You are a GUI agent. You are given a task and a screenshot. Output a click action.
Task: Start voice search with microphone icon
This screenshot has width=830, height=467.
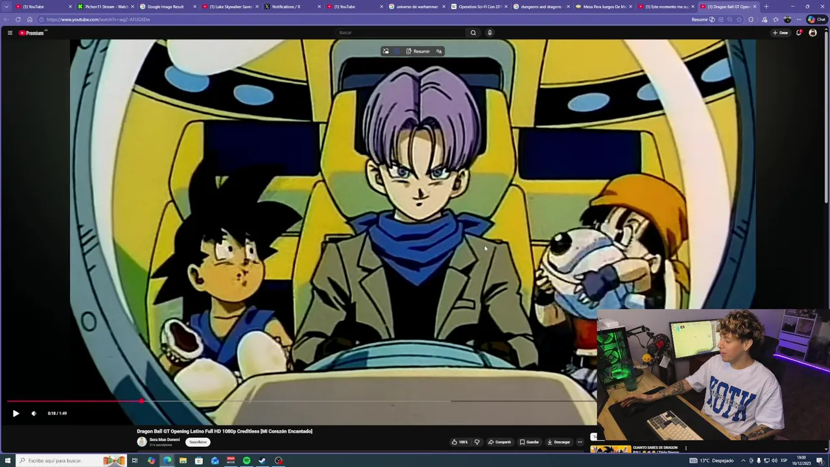tap(490, 32)
